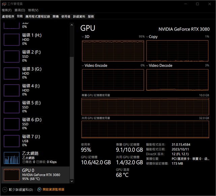The width and height of the screenshot is (216, 196).
Task: Open the Video Encode engine dropdown
Action: click(83, 65)
